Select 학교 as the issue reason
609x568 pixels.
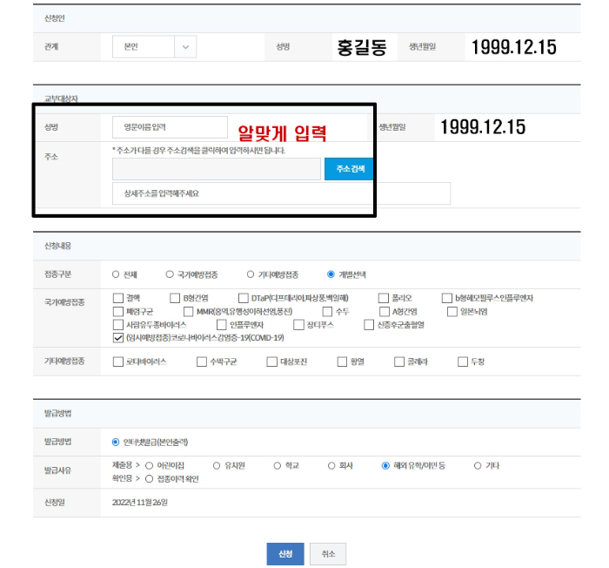tap(278, 466)
